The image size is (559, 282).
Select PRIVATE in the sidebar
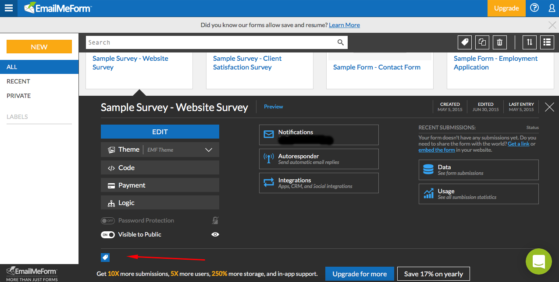[x=19, y=96]
